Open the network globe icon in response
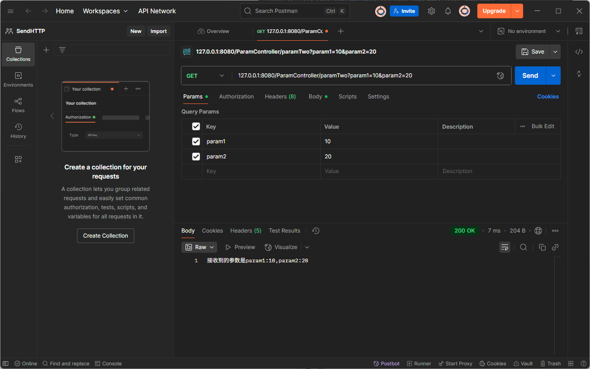Viewport: 590px width, 369px height. click(538, 231)
